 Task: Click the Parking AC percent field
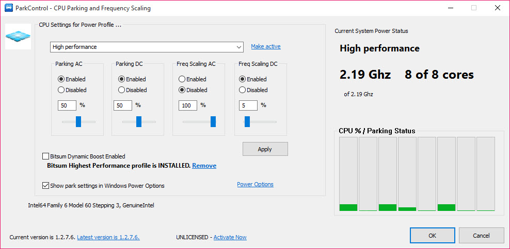(67, 105)
